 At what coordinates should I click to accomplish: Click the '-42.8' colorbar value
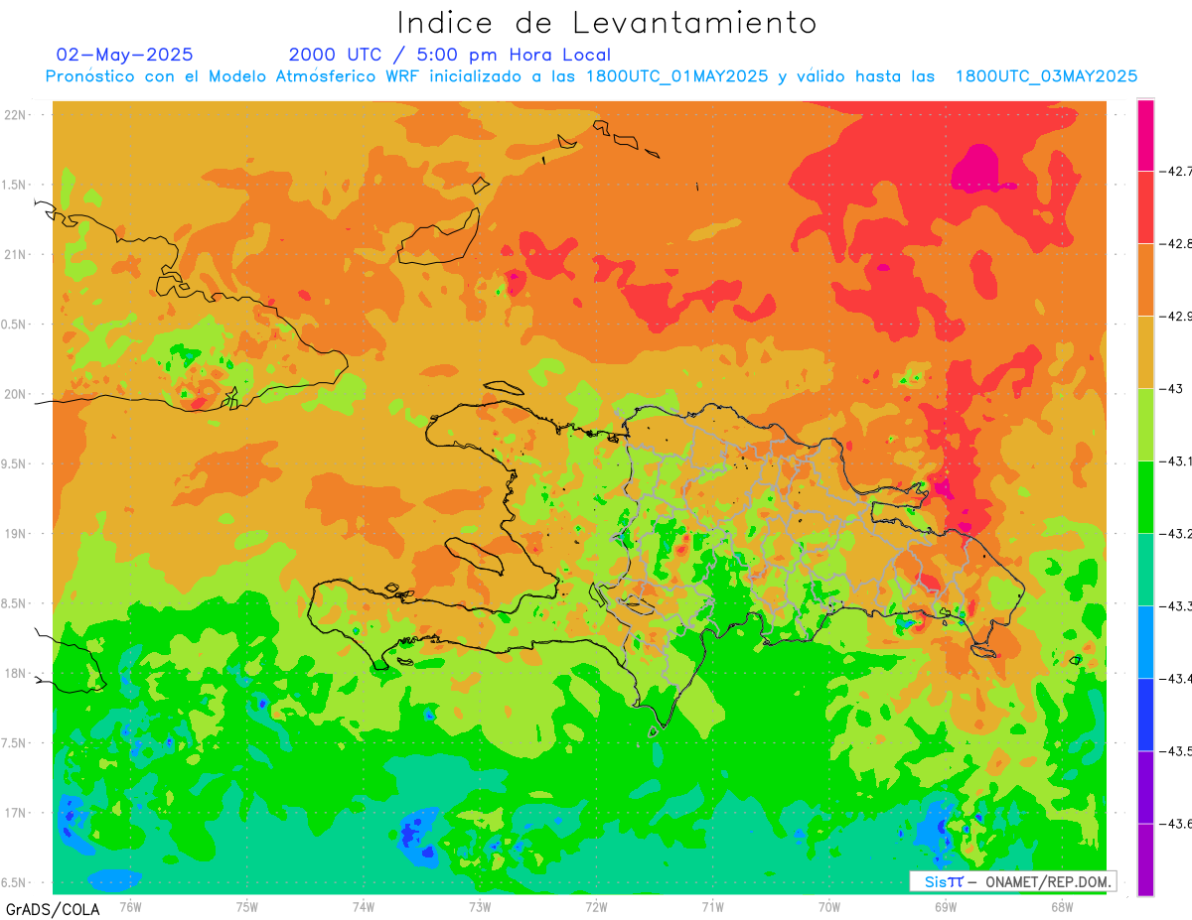click(x=1175, y=243)
